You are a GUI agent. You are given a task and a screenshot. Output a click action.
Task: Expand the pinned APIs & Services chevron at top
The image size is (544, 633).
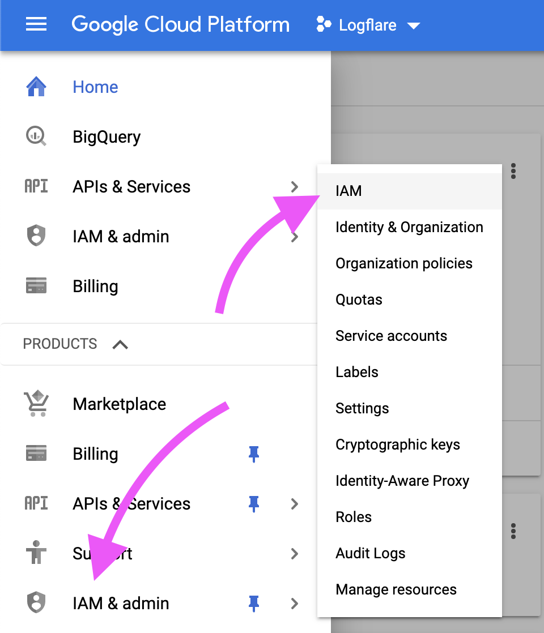pos(295,186)
